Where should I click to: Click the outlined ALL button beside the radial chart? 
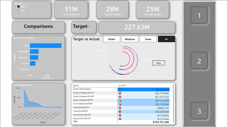point(159,63)
